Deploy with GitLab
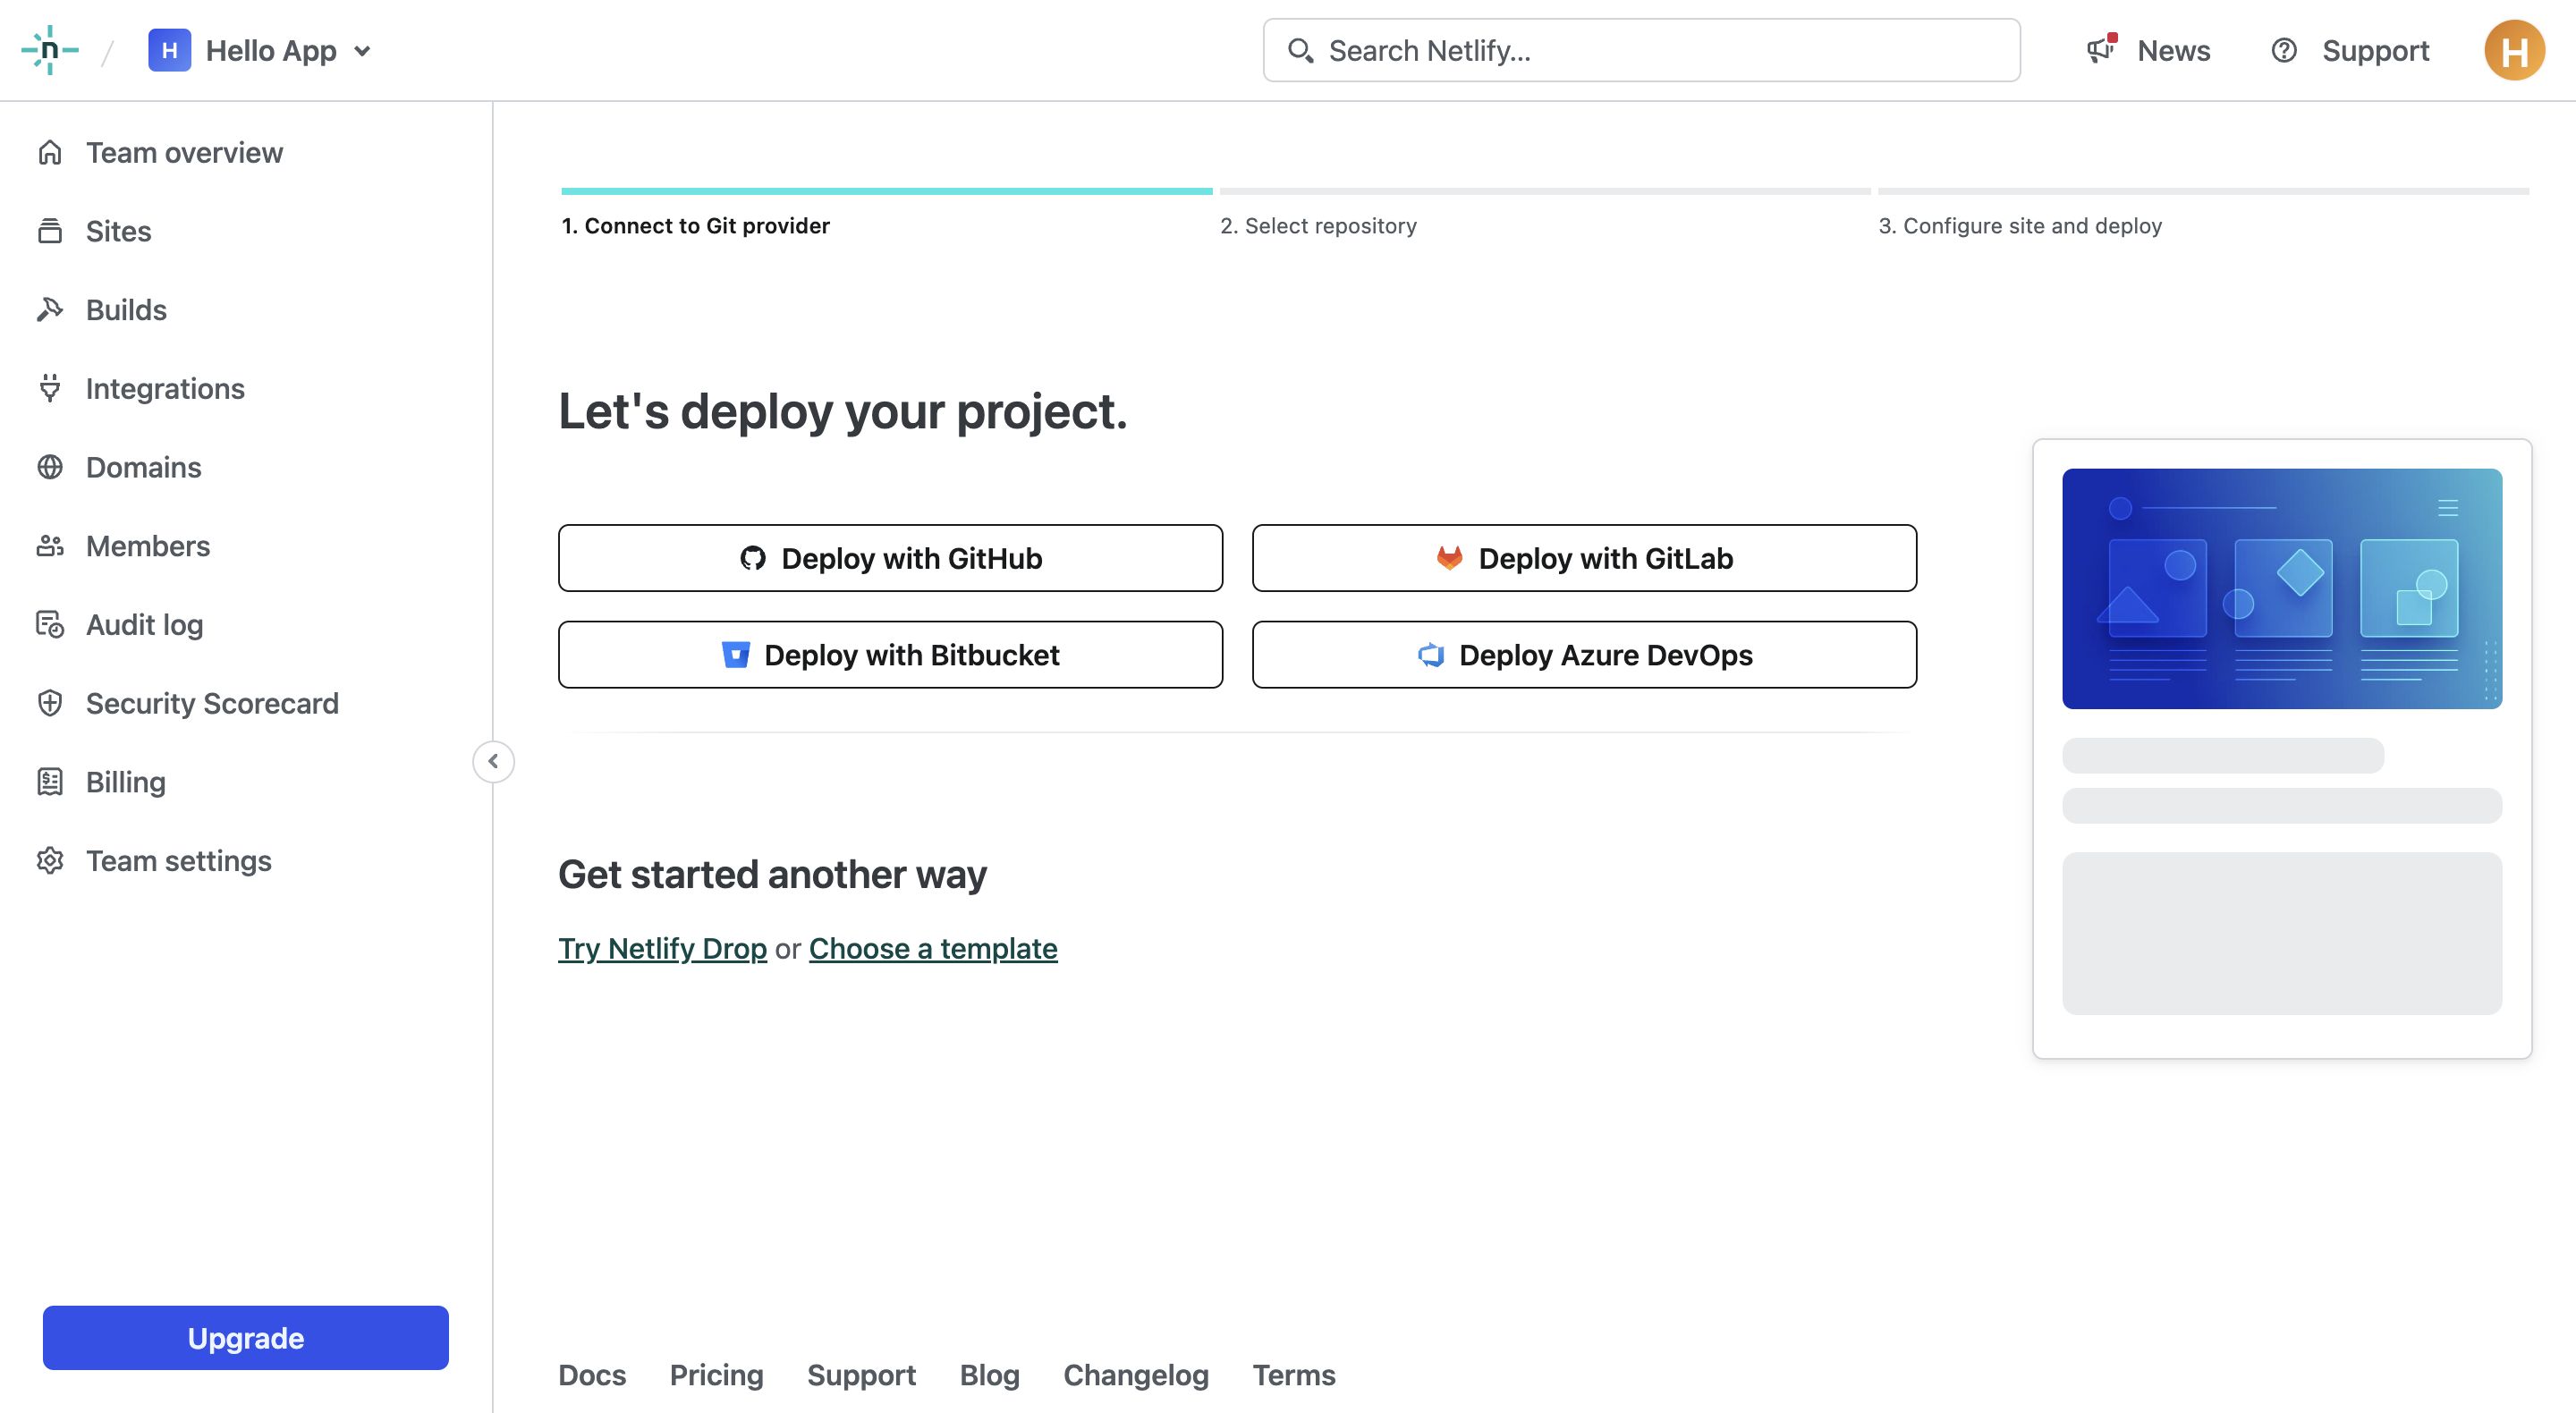2576x1413 pixels. tap(1584, 558)
